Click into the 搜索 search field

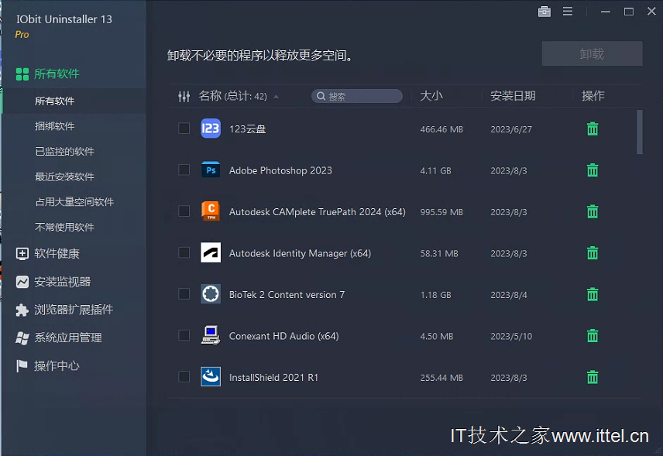pyautogui.click(x=357, y=96)
